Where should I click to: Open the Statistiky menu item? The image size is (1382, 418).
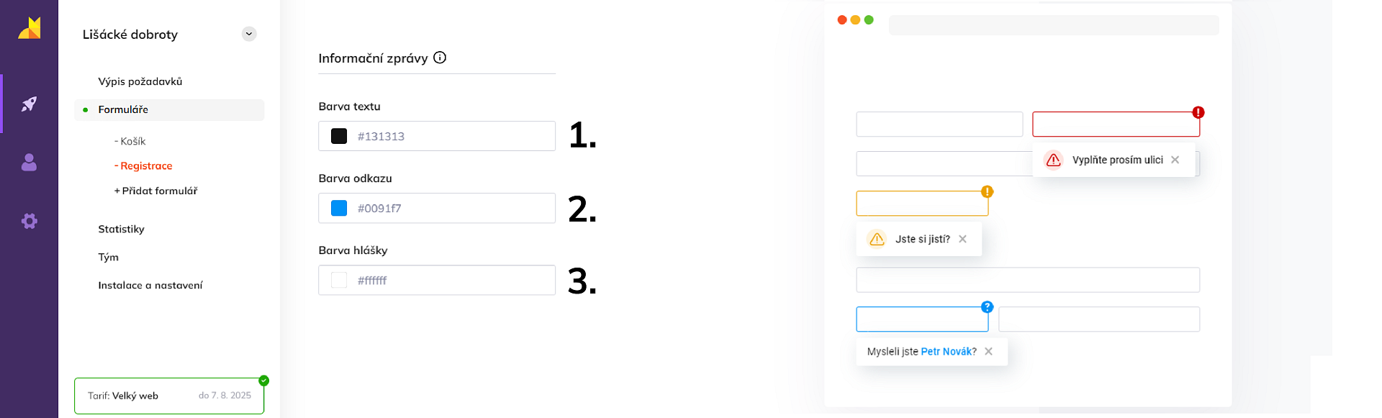click(x=121, y=229)
